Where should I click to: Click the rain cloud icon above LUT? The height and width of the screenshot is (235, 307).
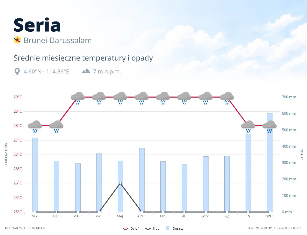coord(56,127)
